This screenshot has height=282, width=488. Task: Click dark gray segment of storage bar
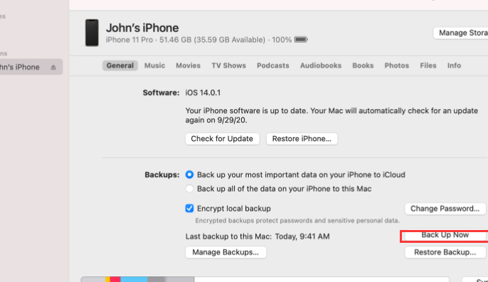[156, 279]
